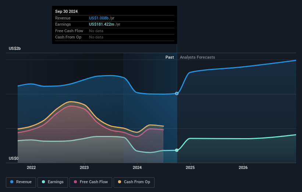The height and width of the screenshot is (192, 302).
Task: Click the earnings value 'US$181.422m'
Action: coord(102,24)
